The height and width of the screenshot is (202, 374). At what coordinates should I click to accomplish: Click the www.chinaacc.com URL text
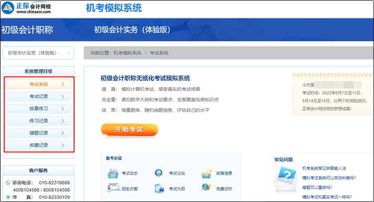[x=33, y=11]
